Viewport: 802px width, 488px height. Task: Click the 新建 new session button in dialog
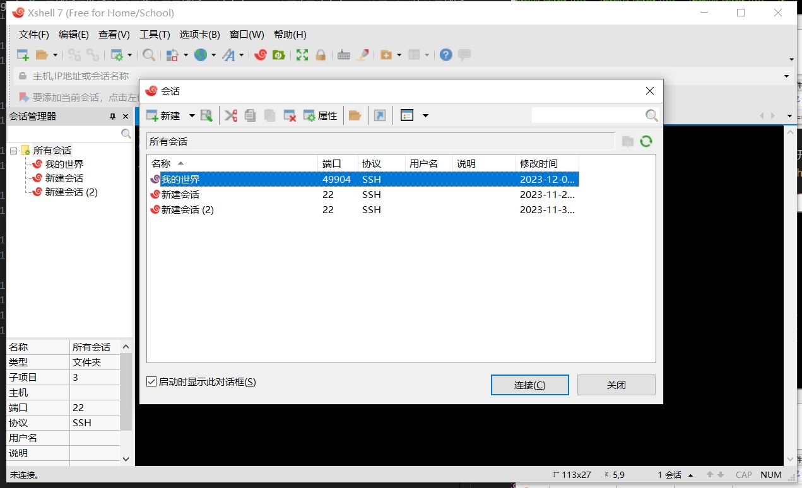coord(163,115)
